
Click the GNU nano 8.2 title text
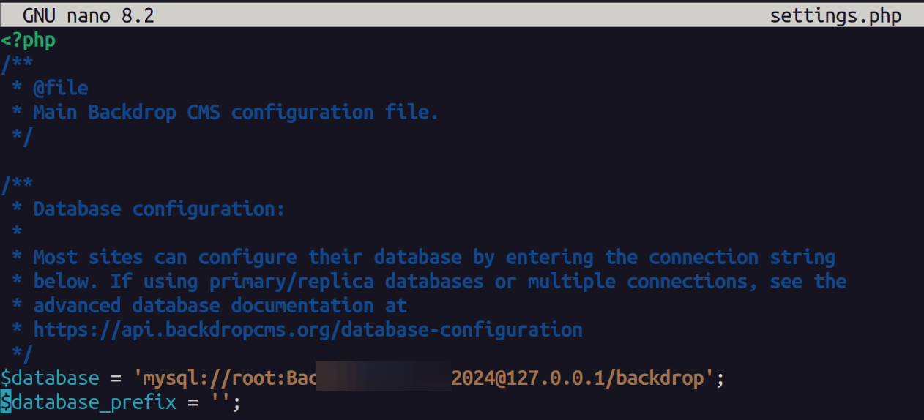click(88, 15)
